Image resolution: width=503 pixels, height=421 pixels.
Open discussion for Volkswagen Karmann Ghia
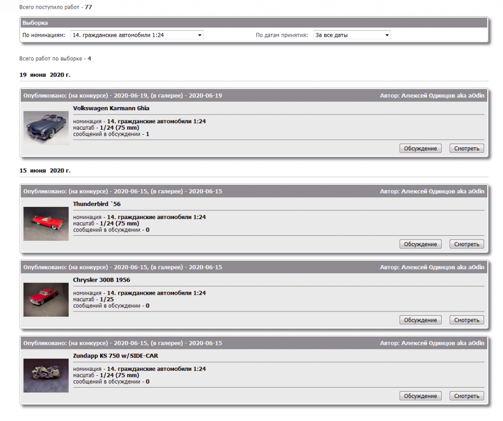pyautogui.click(x=420, y=148)
